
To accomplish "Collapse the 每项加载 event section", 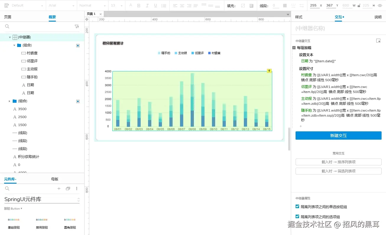I will click(x=294, y=48).
